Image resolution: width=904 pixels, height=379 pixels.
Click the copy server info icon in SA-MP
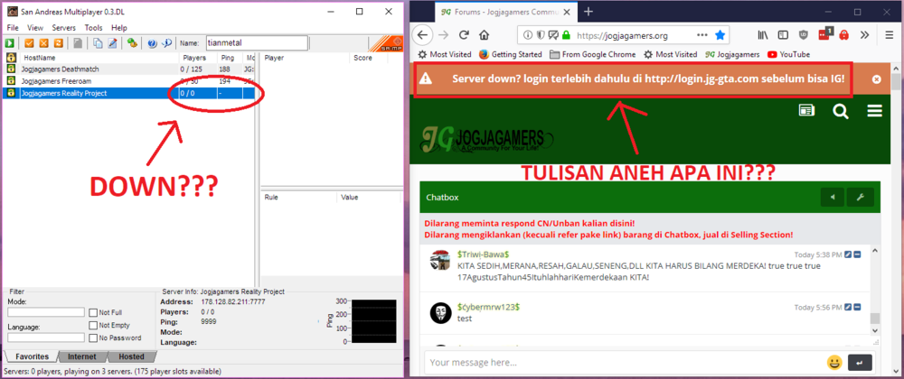[98, 43]
